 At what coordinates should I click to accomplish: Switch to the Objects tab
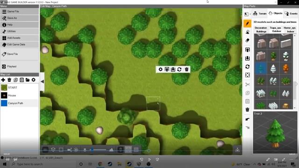click(275, 14)
